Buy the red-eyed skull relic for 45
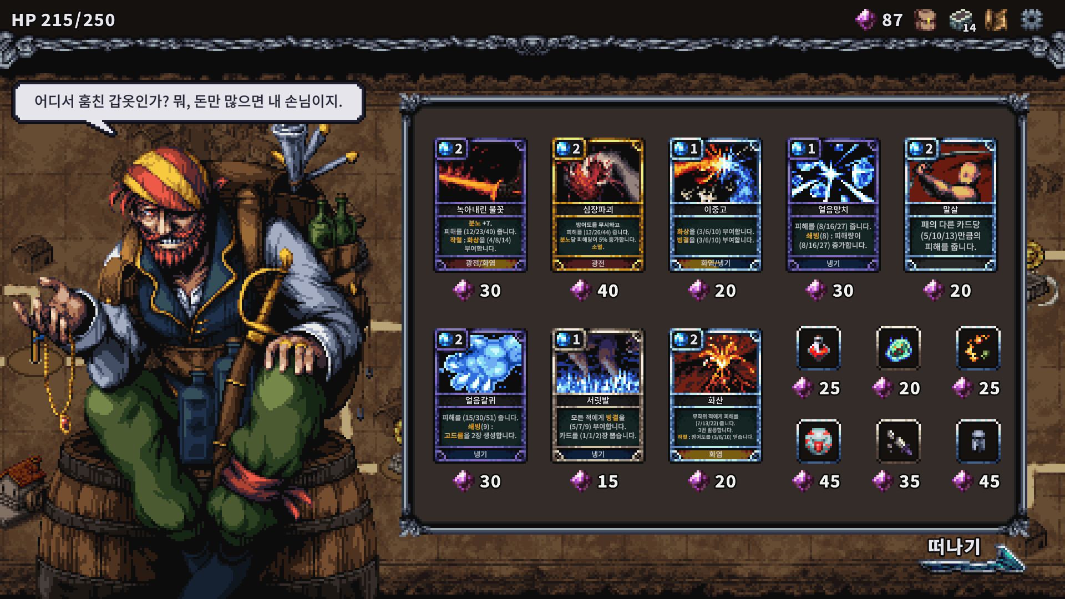The height and width of the screenshot is (599, 1065). [818, 441]
